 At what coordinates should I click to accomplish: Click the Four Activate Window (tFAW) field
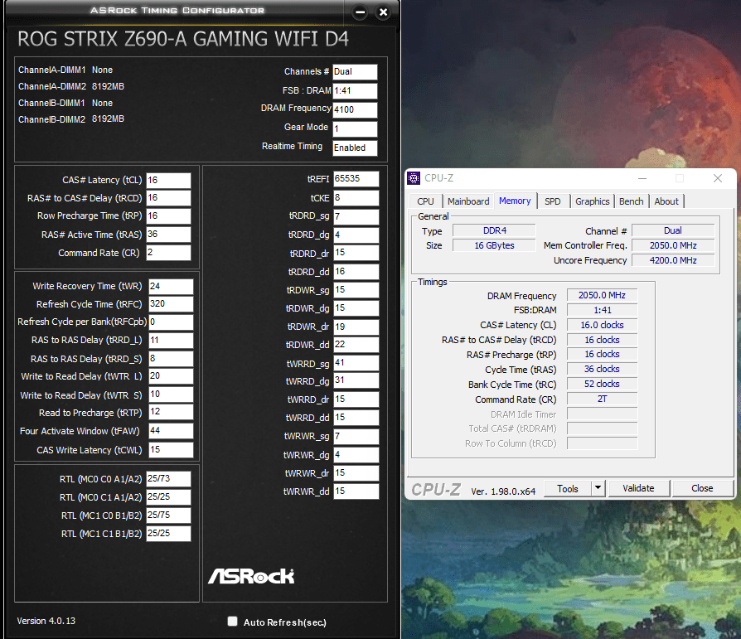click(171, 431)
